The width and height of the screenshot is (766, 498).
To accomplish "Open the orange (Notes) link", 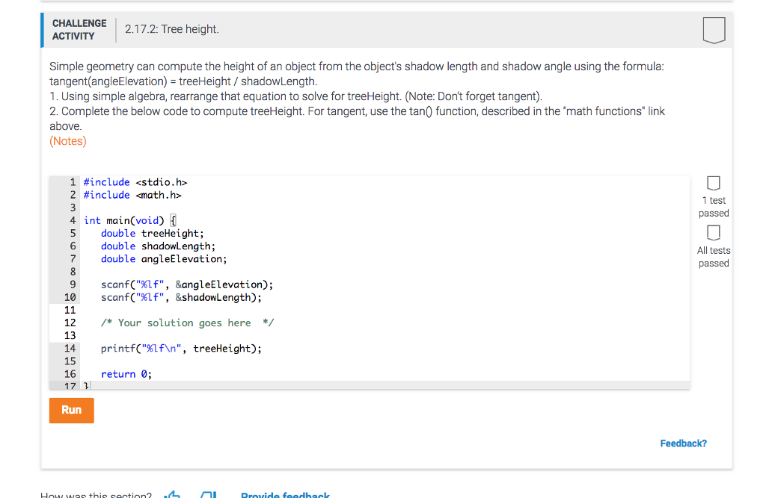I will click(x=68, y=141).
